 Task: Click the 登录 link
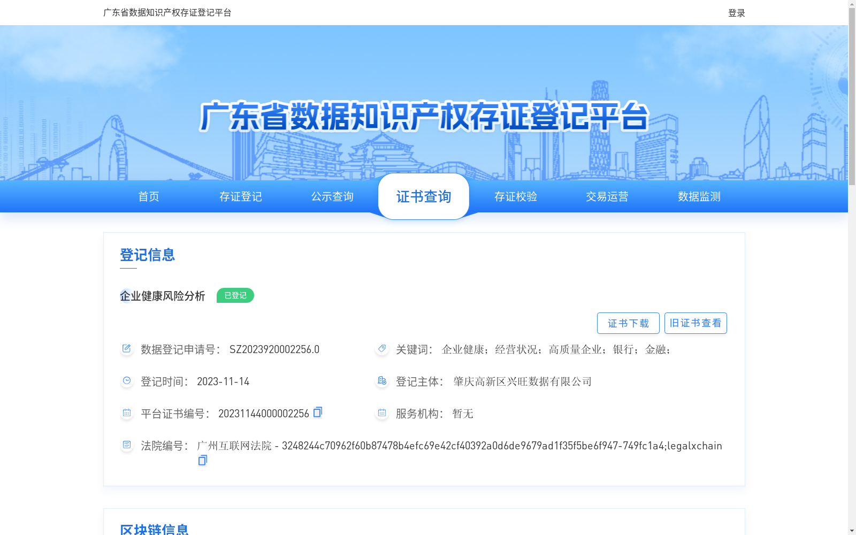[737, 13]
